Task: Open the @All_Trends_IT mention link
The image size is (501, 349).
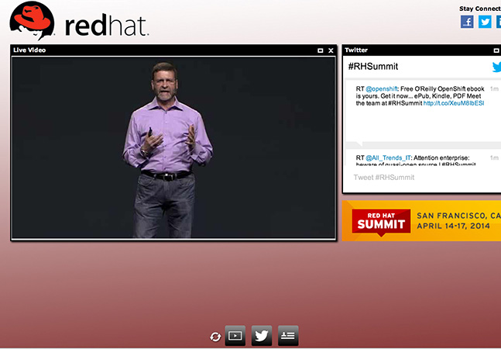Action: click(388, 157)
